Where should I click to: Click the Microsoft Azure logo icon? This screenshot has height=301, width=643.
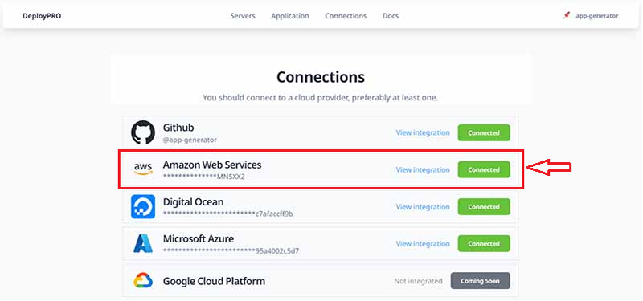(x=143, y=244)
